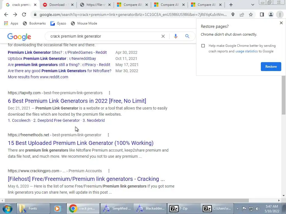Reload the current page
286x214 pixels.
click(24, 14)
